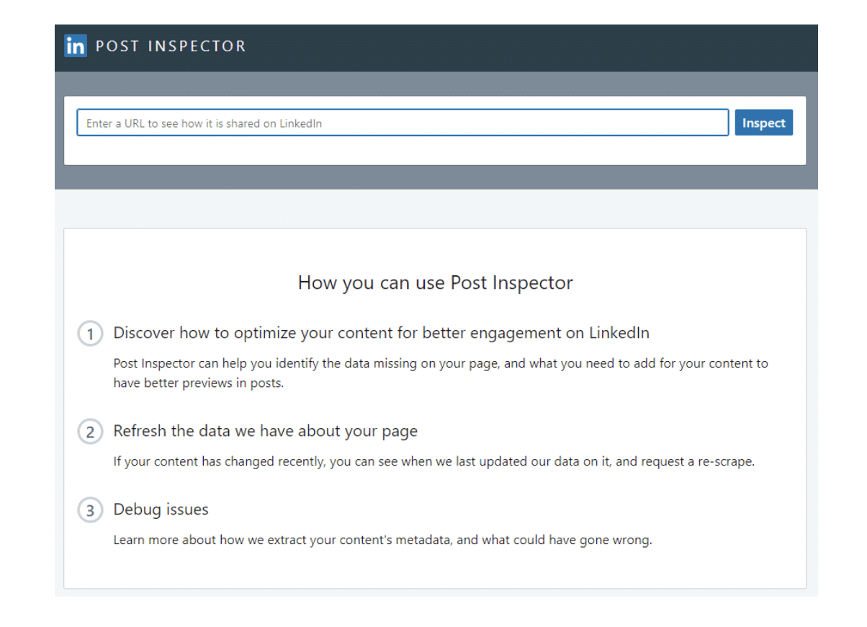Screen dimensions: 867x627
Task: Click the circle beside "Discover how to optimize"
Action: click(90, 333)
